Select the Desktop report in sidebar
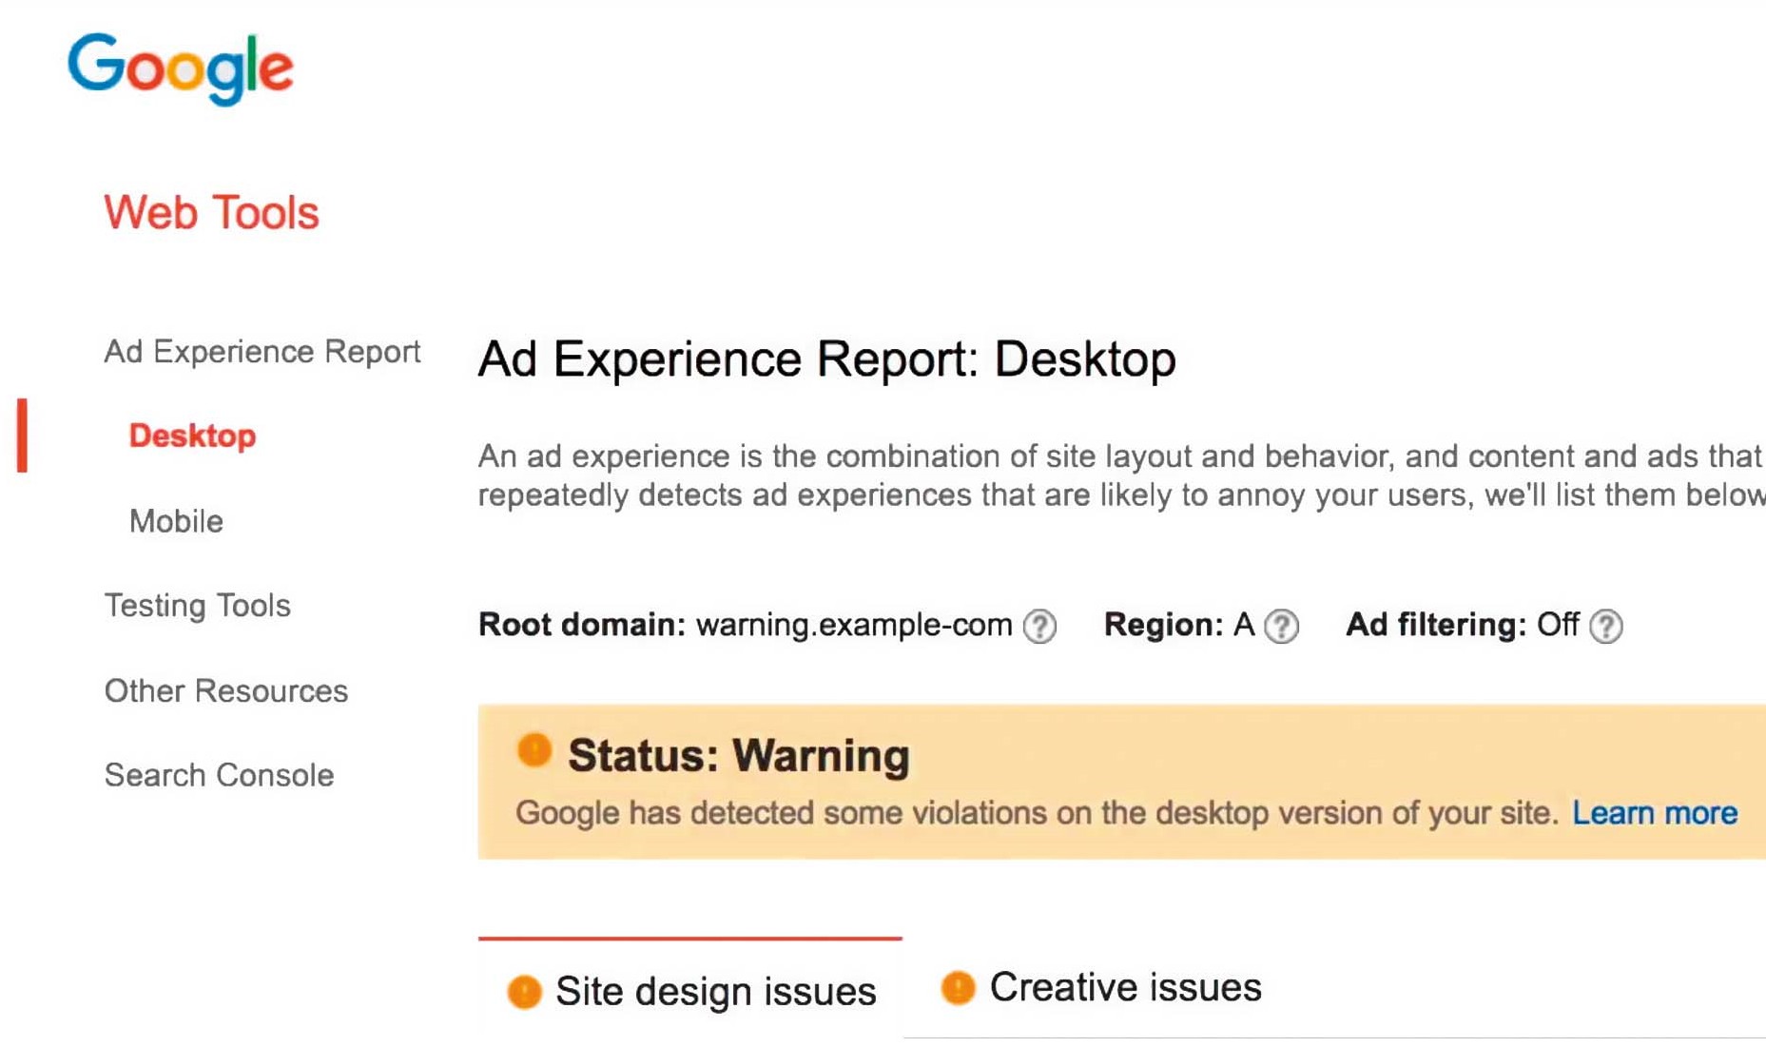This screenshot has height=1047, width=1766. pyautogui.click(x=192, y=436)
